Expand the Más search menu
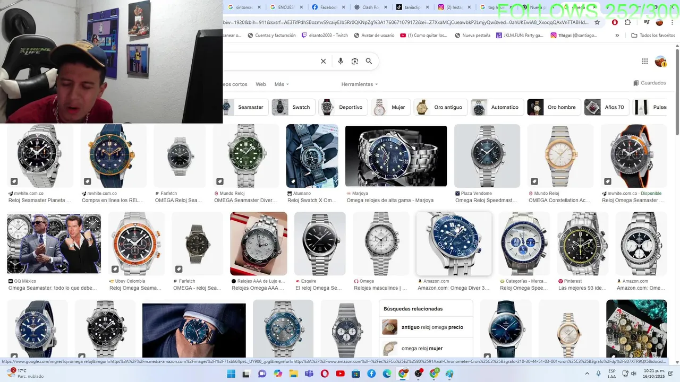Viewport: 680px width, 382px height. point(282,84)
